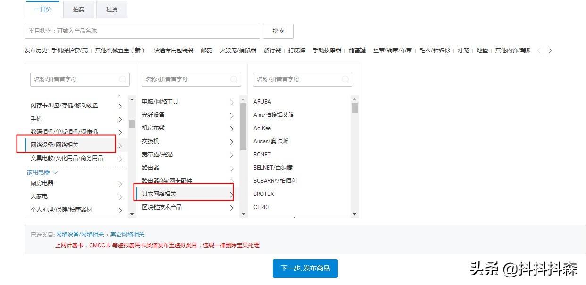
Task: Open the 租赁 tab
Action: coord(111,9)
